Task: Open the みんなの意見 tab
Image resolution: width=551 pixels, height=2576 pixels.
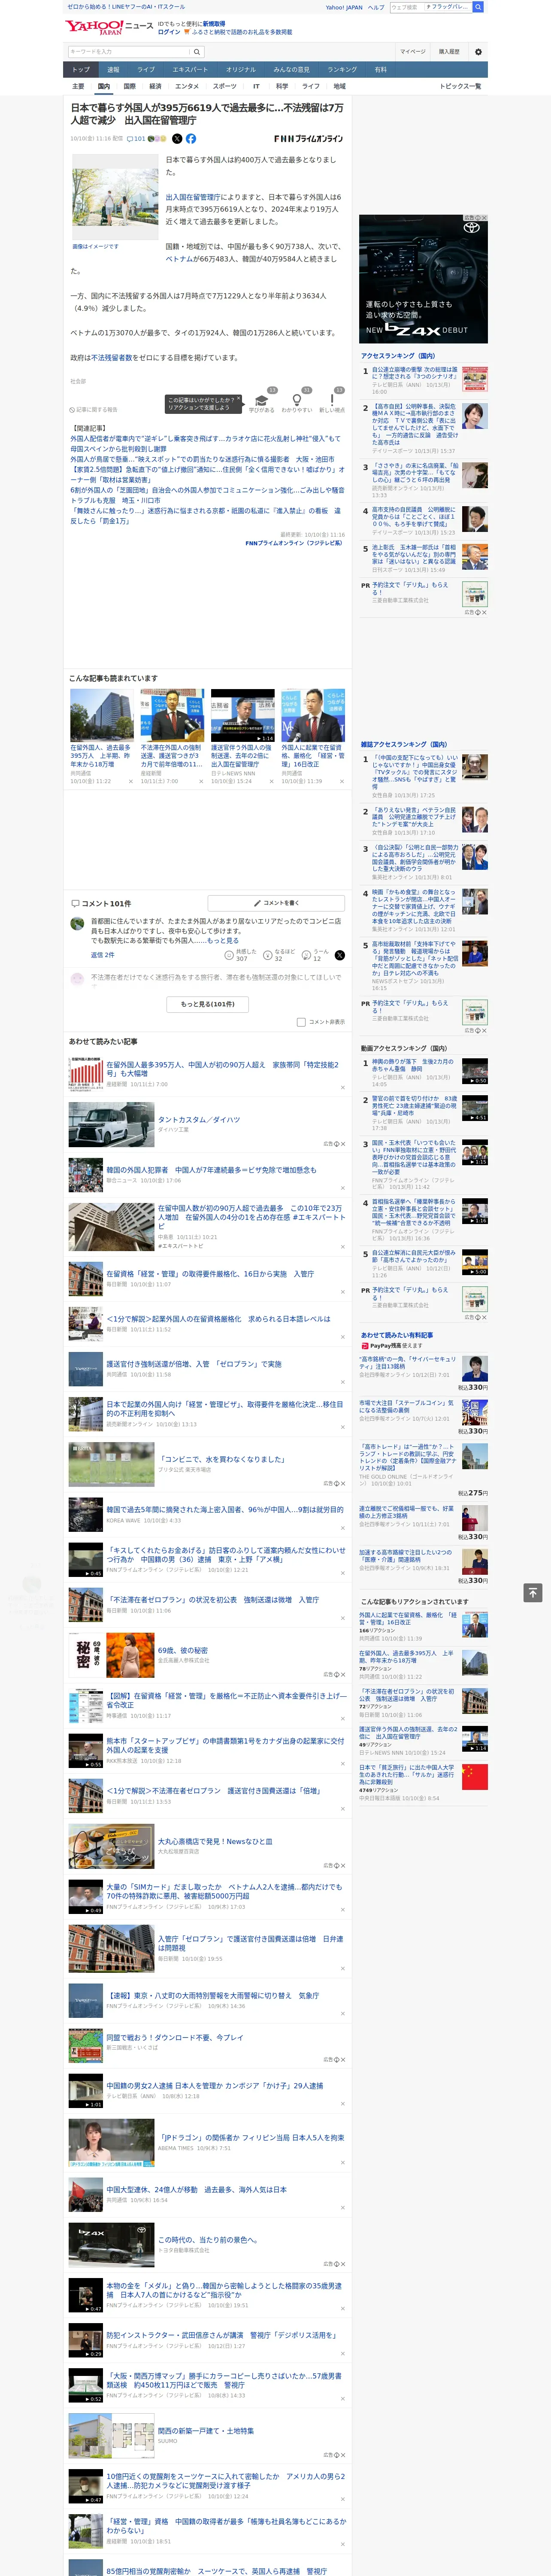Action: pyautogui.click(x=291, y=70)
